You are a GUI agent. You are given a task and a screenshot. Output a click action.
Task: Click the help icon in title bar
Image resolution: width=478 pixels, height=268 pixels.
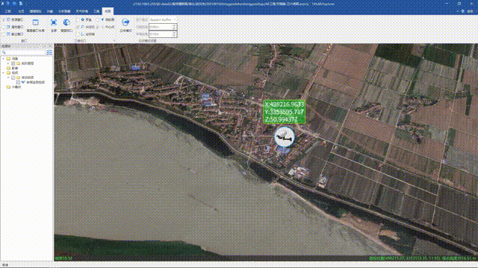coord(463,11)
